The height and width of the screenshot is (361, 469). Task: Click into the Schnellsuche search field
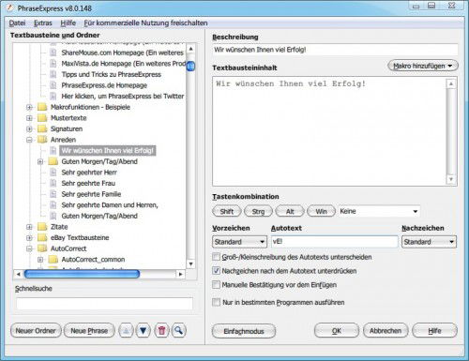point(105,304)
